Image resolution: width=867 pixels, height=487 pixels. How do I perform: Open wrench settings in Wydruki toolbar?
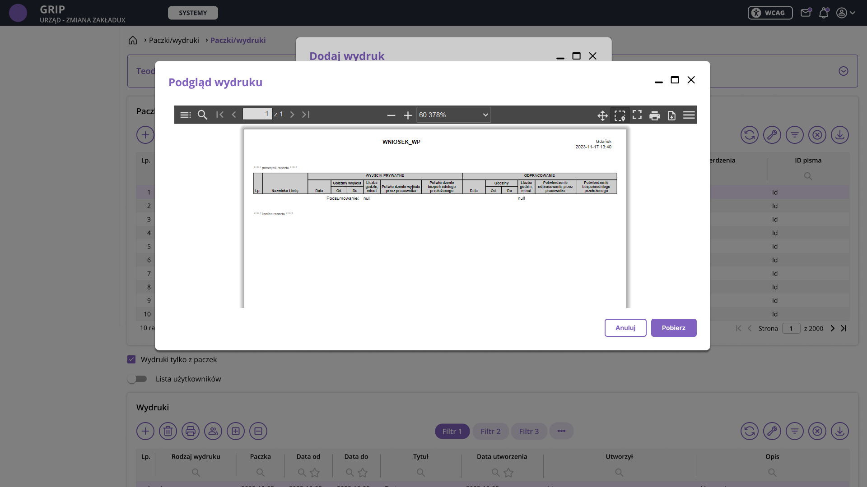(772, 431)
